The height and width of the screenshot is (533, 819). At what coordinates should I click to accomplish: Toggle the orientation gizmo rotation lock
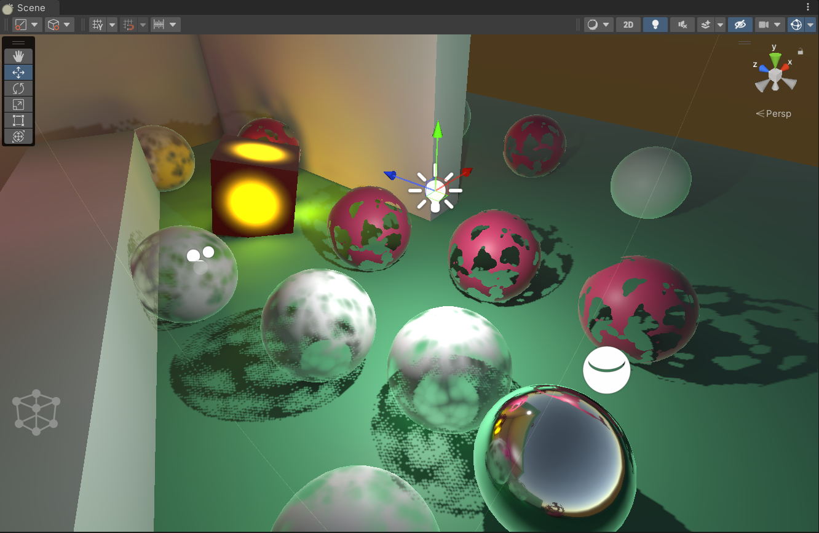click(x=801, y=52)
